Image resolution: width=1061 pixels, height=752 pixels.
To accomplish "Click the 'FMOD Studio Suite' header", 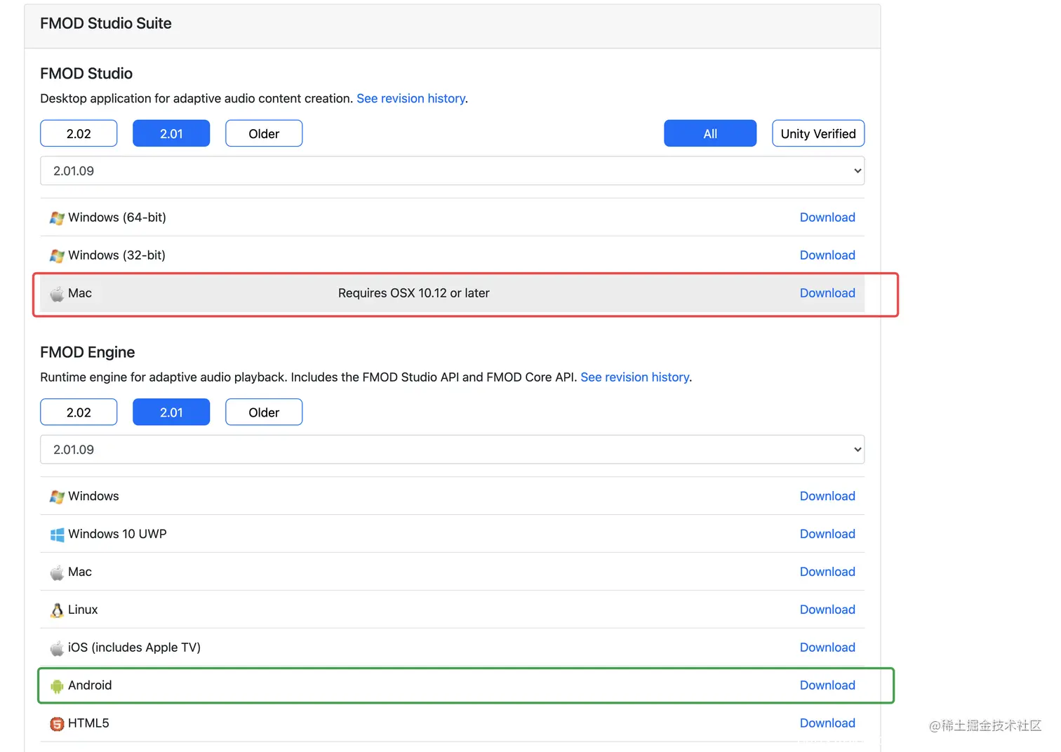I will tap(106, 23).
